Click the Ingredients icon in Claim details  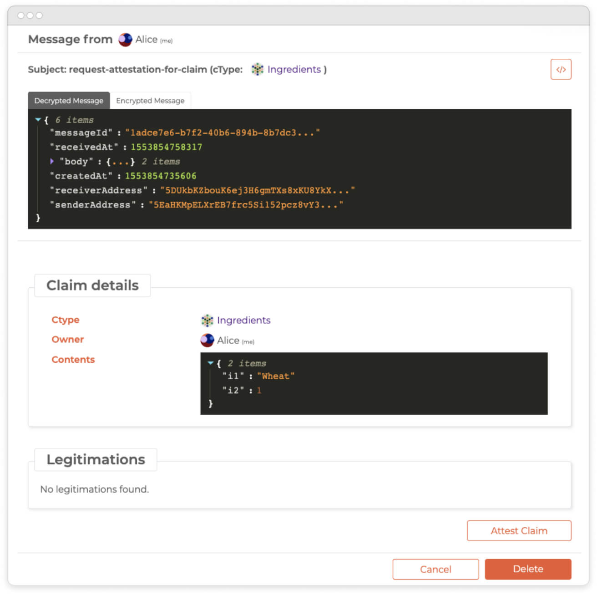207,320
